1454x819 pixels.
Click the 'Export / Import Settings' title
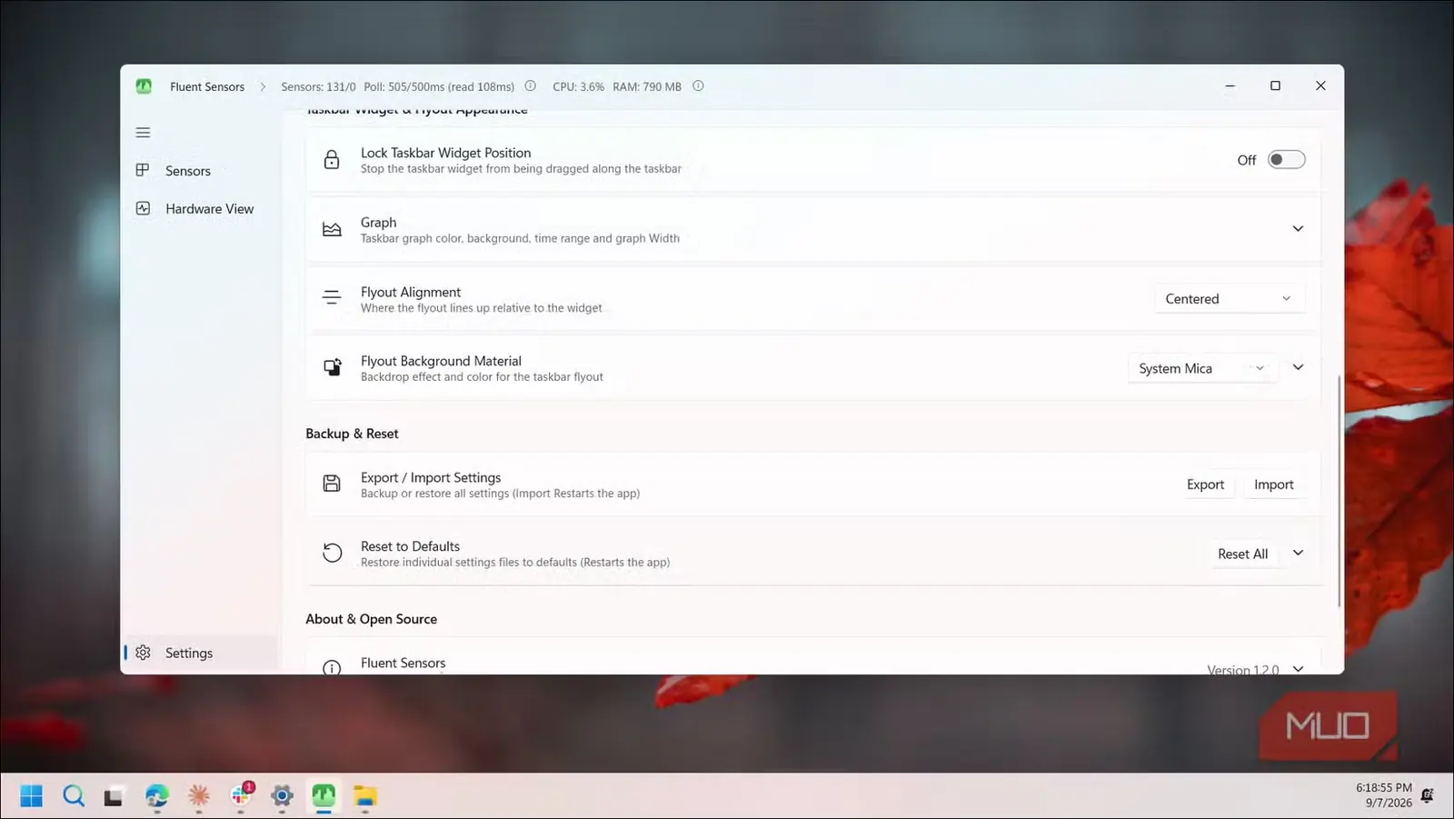coord(431,477)
